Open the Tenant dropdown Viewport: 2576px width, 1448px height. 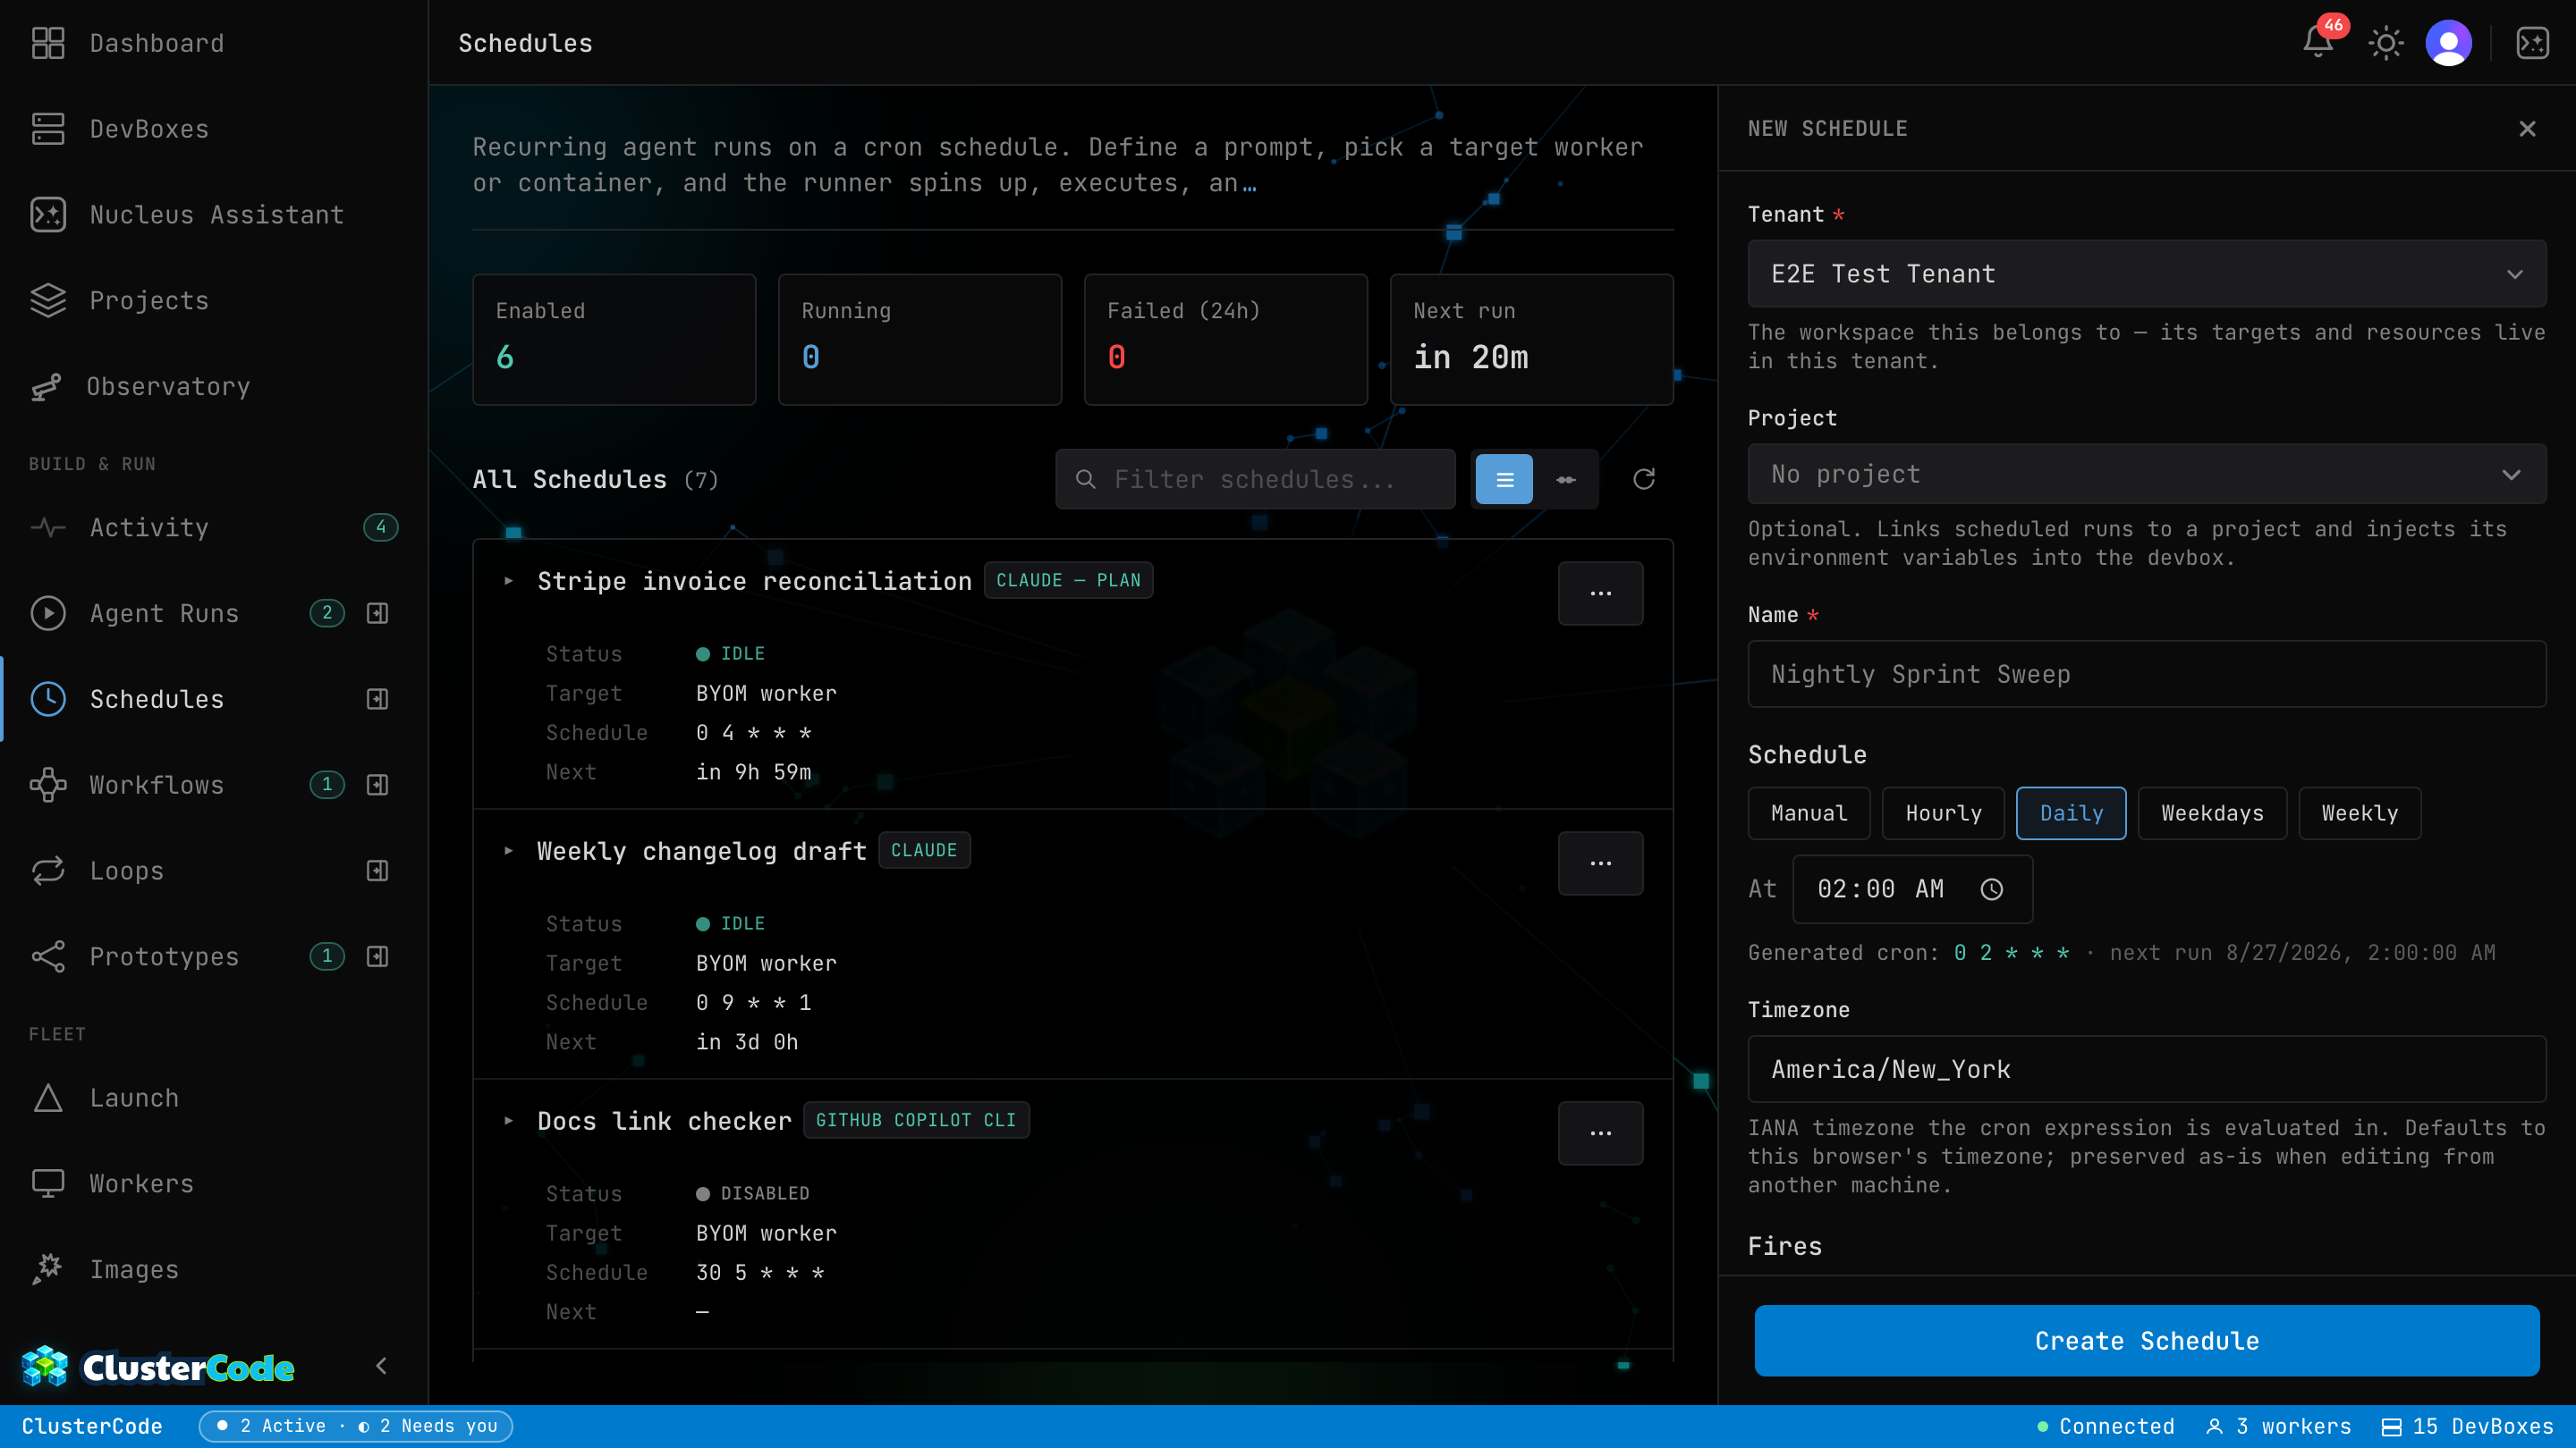click(x=2146, y=273)
